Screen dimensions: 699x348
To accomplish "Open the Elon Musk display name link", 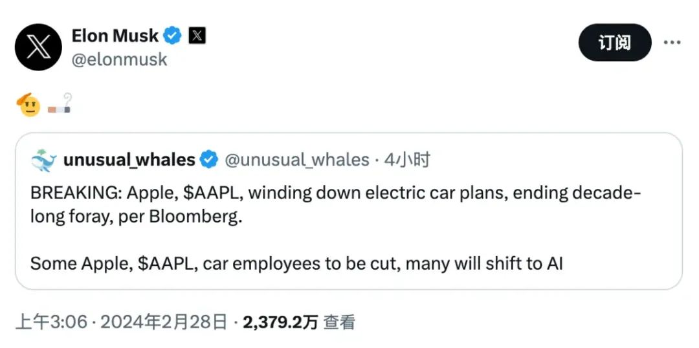I will (115, 36).
